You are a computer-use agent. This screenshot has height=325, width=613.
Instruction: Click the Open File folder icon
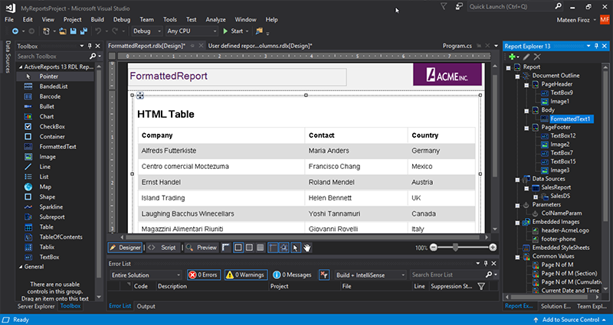coord(63,31)
